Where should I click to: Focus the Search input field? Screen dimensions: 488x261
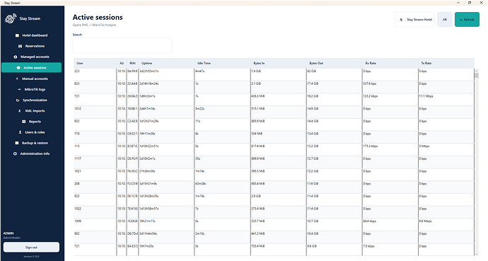pyautogui.click(x=122, y=46)
